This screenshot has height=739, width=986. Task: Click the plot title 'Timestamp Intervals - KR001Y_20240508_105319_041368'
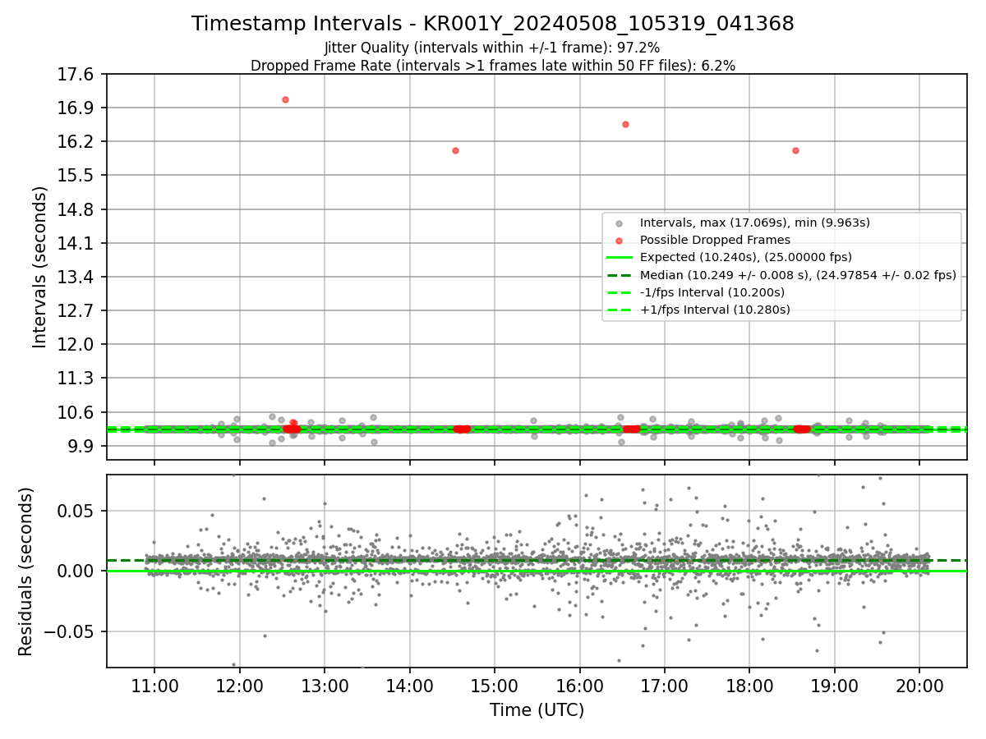[x=493, y=24]
